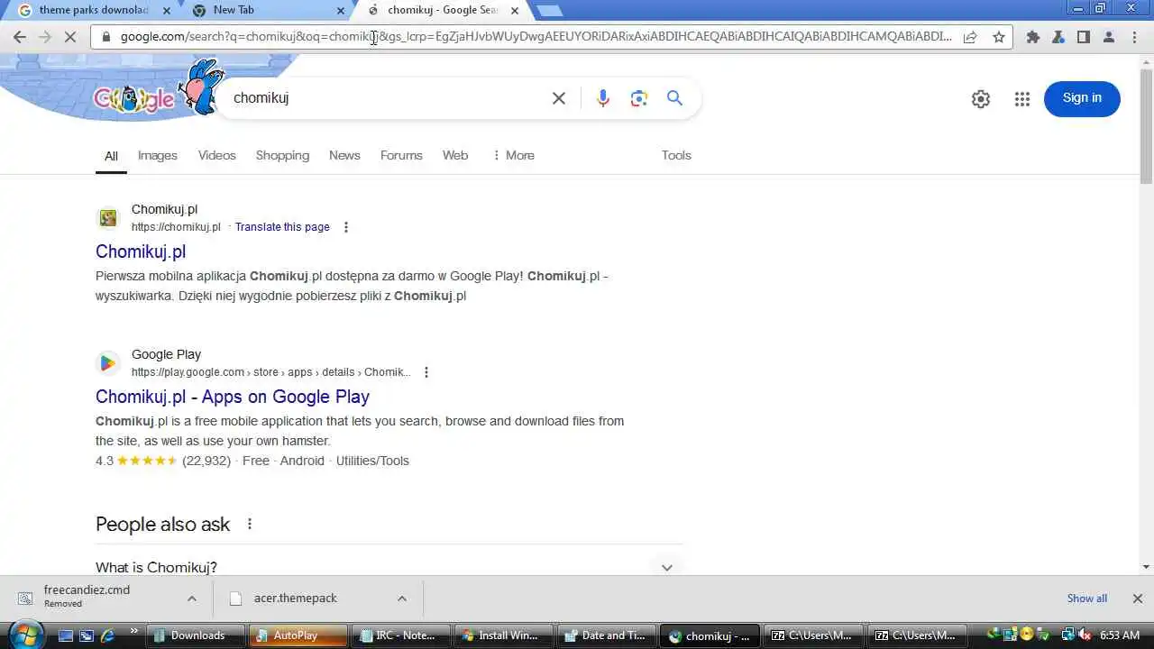Viewport: 1154px width, 649px height.
Task: Launch Internet Explorer from quick launch
Action: click(108, 635)
